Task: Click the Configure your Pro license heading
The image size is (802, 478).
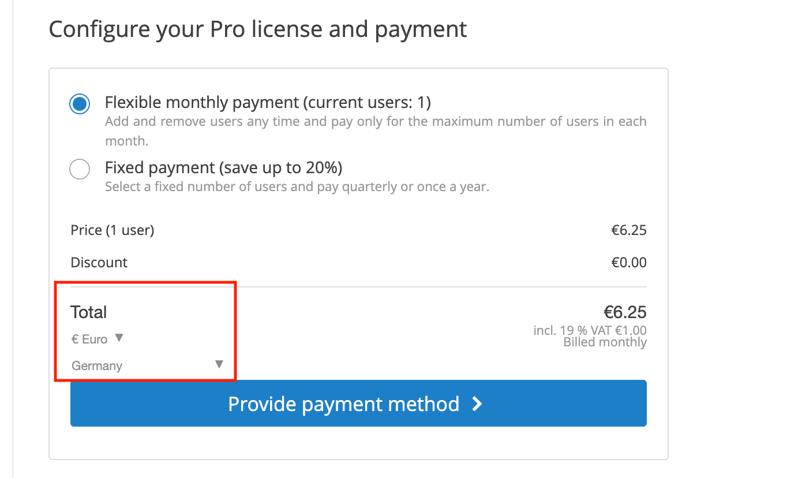Action: (258, 29)
